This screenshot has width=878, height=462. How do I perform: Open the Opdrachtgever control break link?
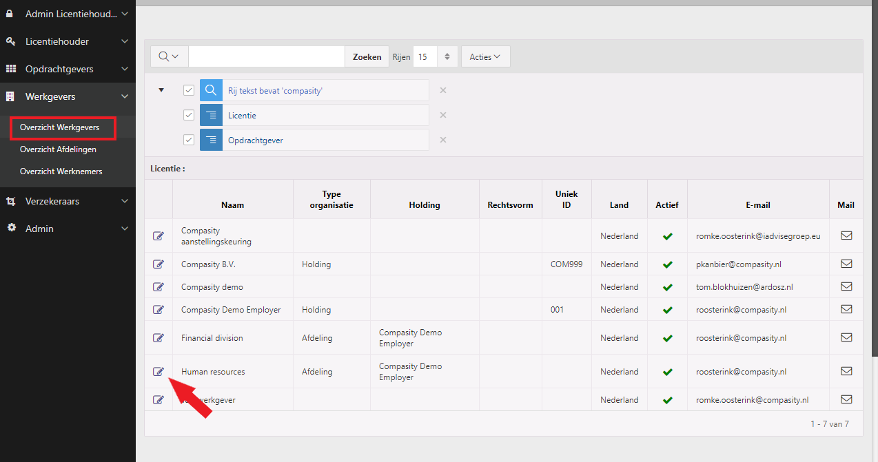[256, 140]
